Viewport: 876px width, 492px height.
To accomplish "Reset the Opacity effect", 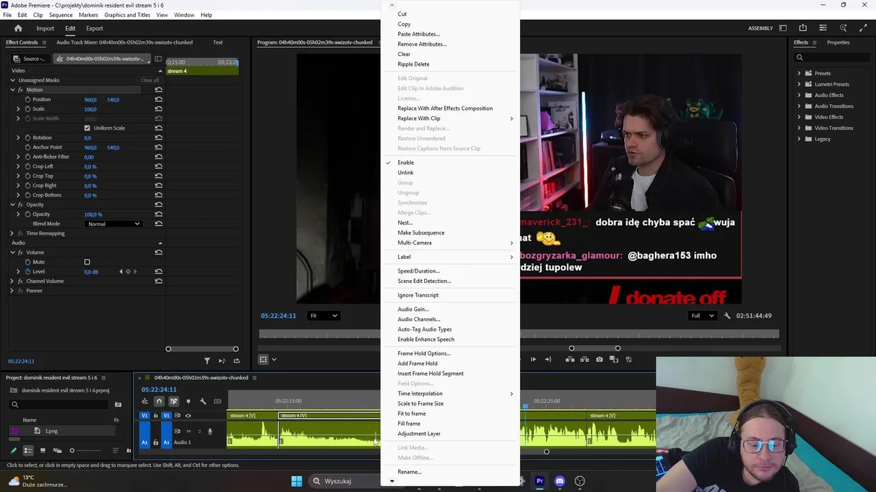I will [x=159, y=205].
